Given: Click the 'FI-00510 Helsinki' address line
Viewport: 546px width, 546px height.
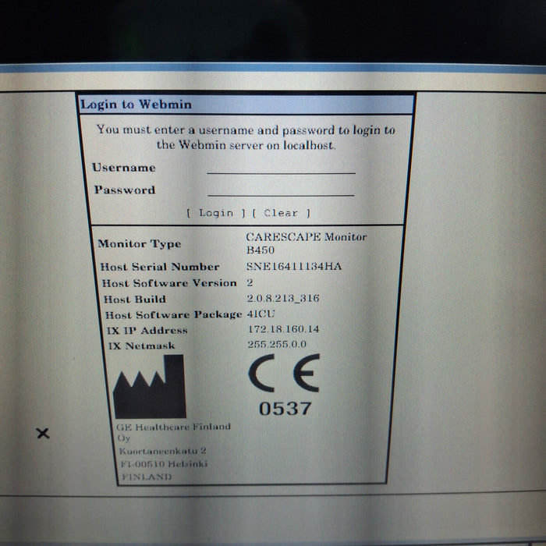Looking at the screenshot, I should pos(164,464).
